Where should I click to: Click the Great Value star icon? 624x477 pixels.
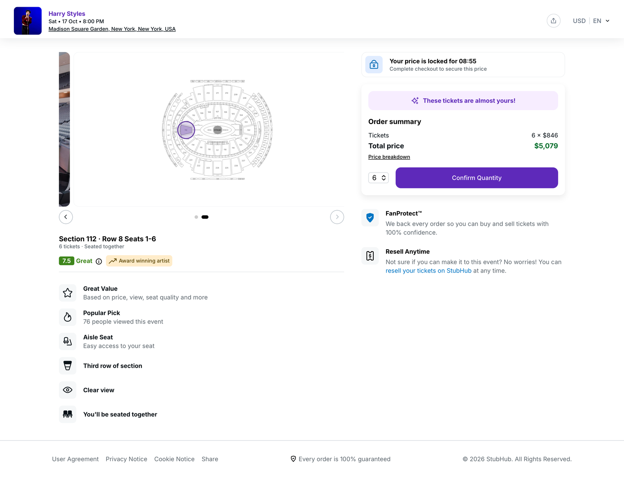[x=68, y=293]
